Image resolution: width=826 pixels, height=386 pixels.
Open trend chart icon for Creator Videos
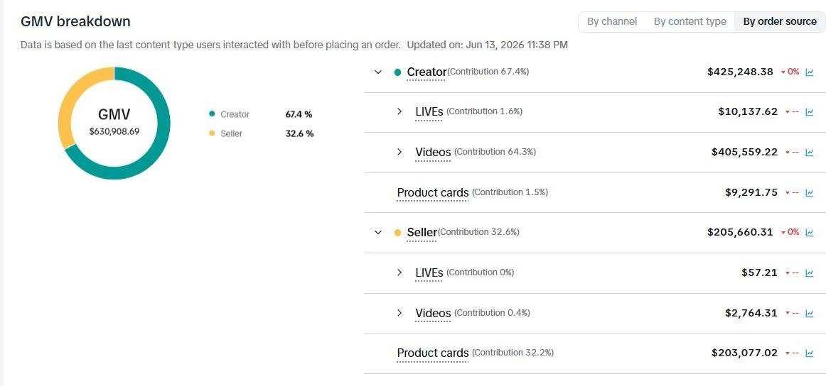(x=809, y=153)
